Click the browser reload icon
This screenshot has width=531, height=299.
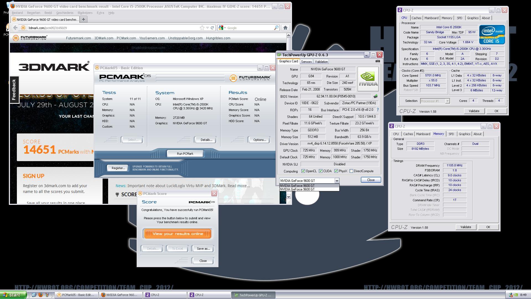click(x=212, y=28)
